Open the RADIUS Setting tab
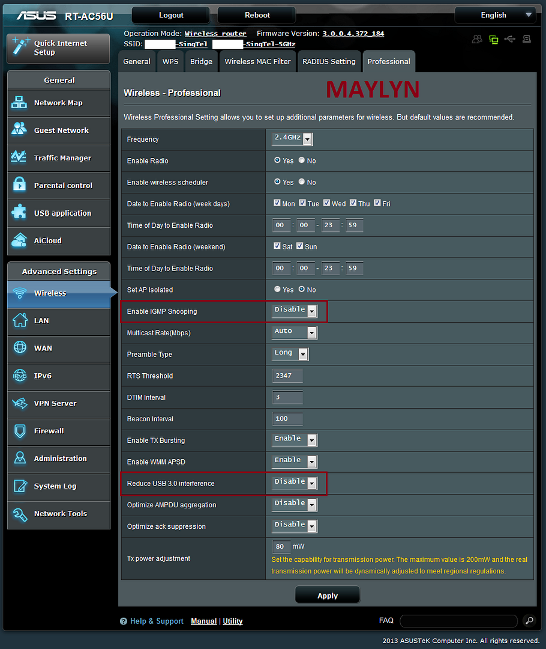The image size is (546, 649). (329, 61)
